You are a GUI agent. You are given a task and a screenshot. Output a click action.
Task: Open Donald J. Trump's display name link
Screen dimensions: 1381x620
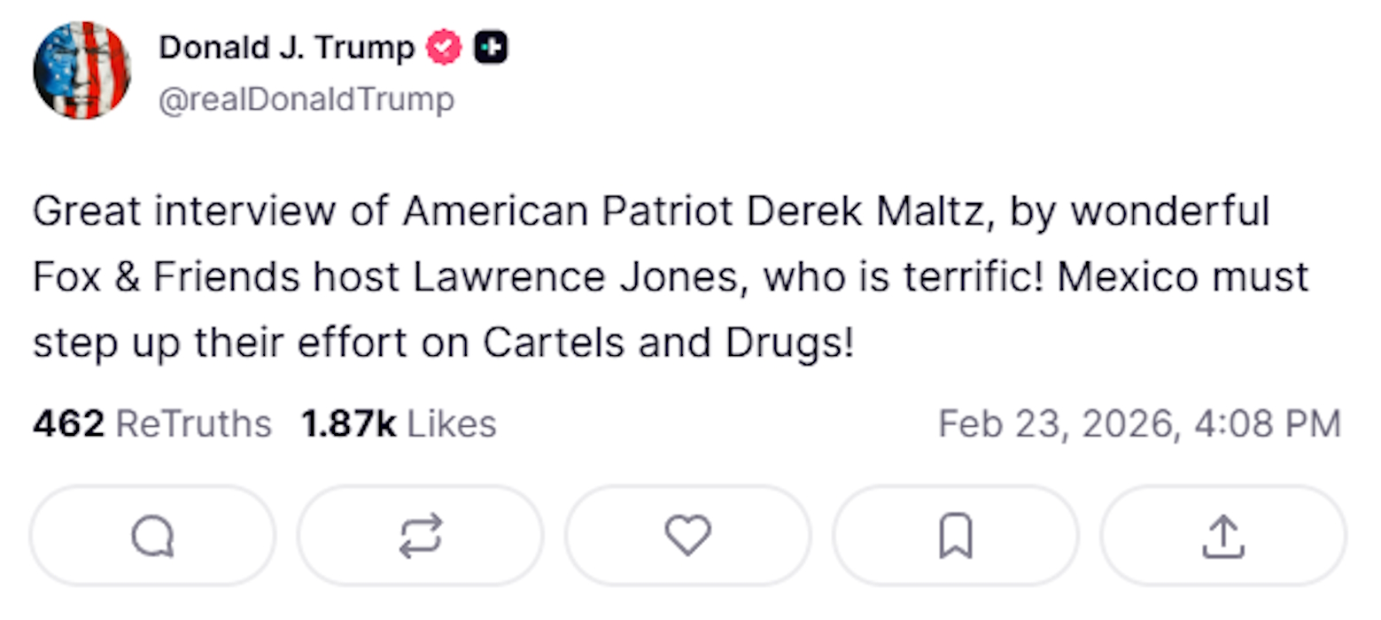coord(286,48)
